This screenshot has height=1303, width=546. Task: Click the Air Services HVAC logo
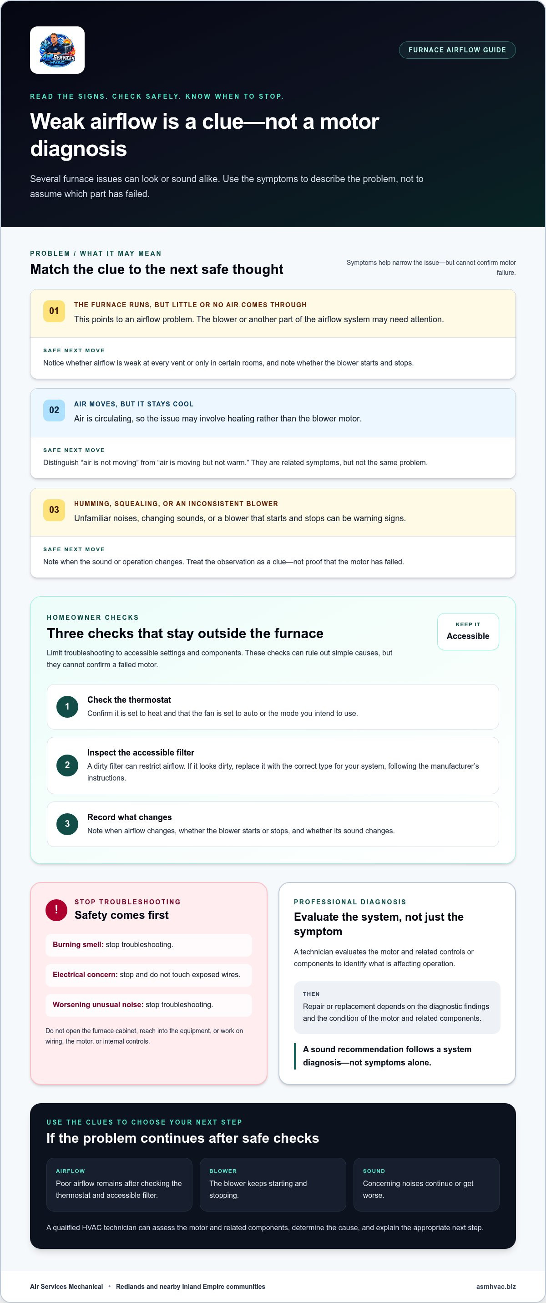(x=57, y=50)
